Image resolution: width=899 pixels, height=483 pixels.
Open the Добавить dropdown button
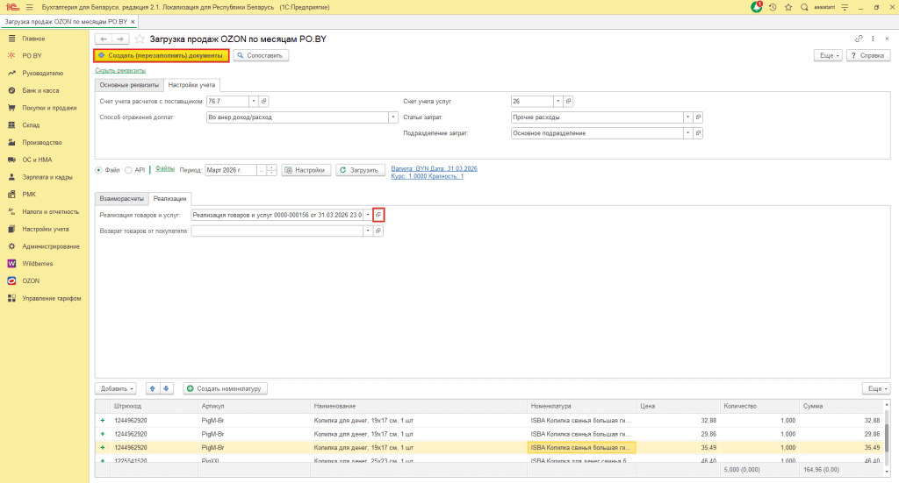(116, 388)
